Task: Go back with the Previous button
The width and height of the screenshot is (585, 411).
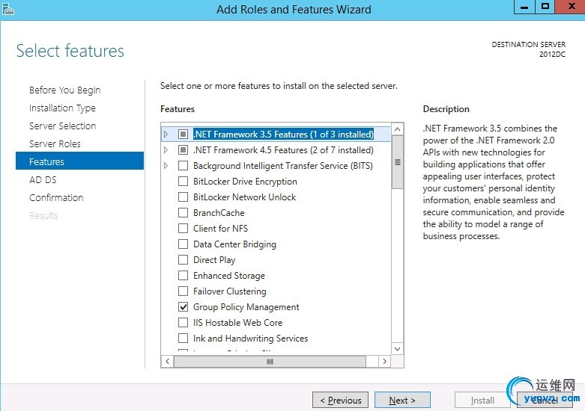Action: [x=341, y=400]
